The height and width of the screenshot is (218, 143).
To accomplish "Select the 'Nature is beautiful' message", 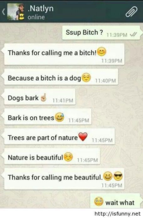I will tap(52, 156).
